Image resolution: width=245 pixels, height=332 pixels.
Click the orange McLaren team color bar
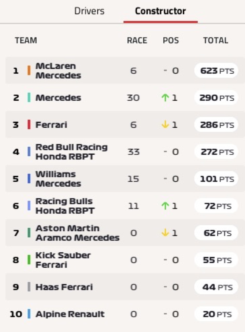29,71
